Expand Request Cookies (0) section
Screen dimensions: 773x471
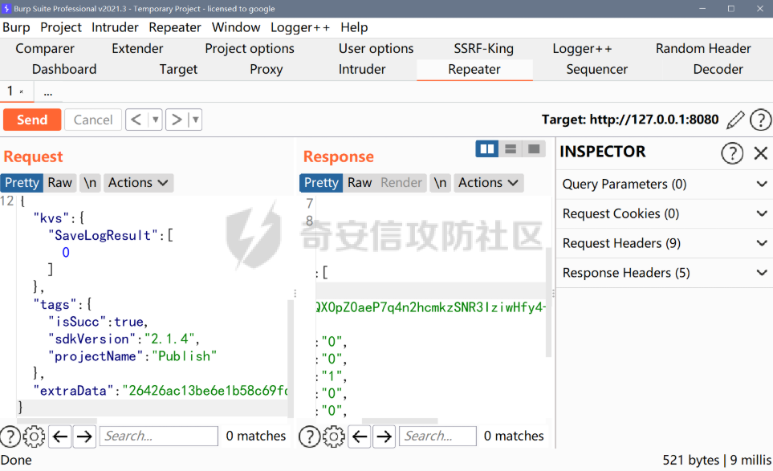pyautogui.click(x=665, y=213)
